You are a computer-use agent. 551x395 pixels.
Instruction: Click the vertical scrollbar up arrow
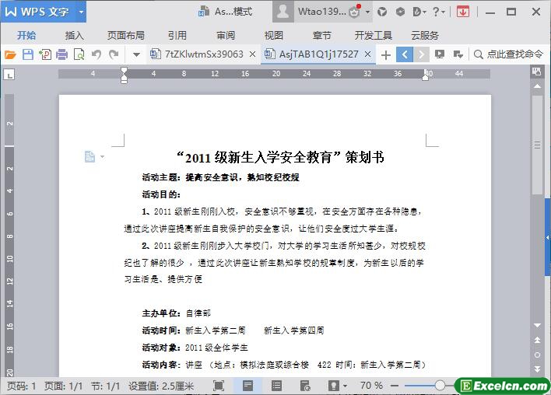pos(537,86)
